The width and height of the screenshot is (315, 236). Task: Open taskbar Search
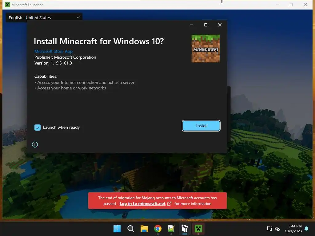130,229
